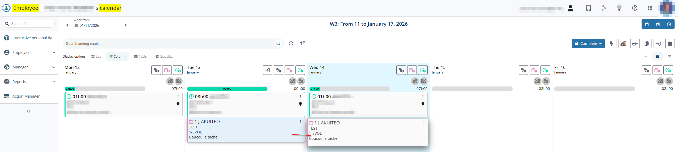This screenshot has width=678, height=152.
Task: Go to the next week arrow
Action: (x=126, y=25)
